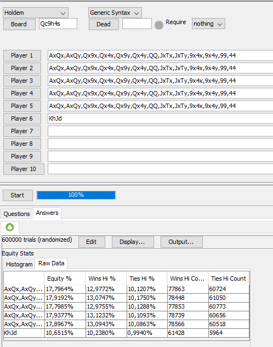Viewport: 273px width, 347px height.
Task: Click the Dead cards input field
Action: [x=136, y=24]
